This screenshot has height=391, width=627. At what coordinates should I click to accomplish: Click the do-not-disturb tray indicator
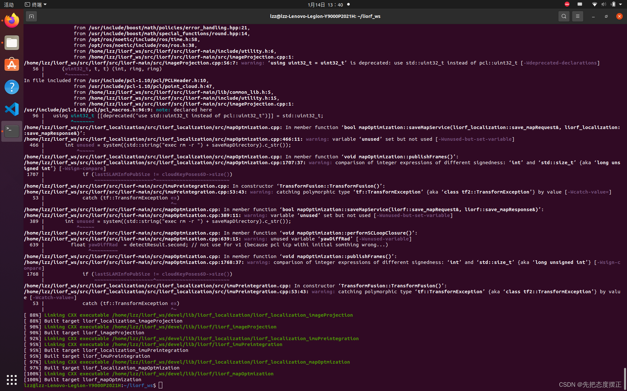[x=567, y=4]
